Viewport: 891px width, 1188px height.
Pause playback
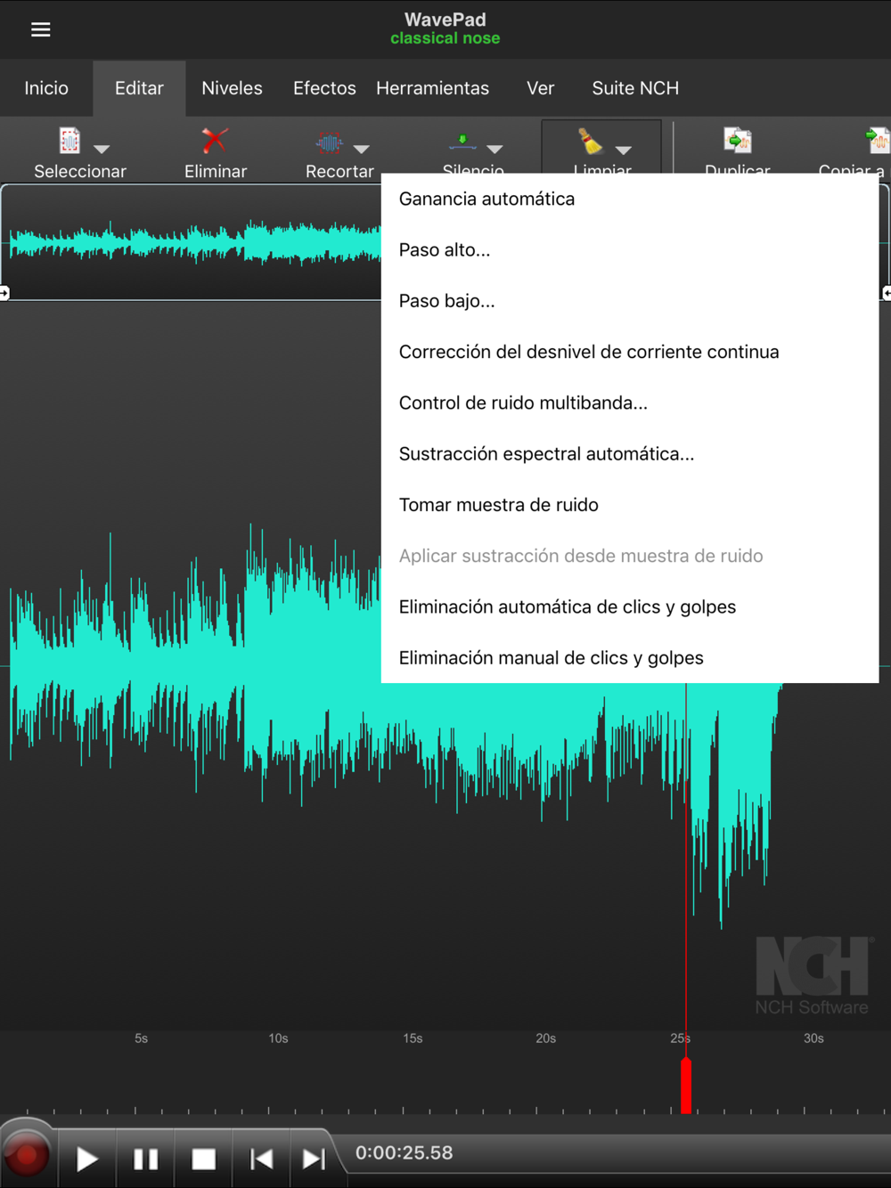(x=146, y=1159)
